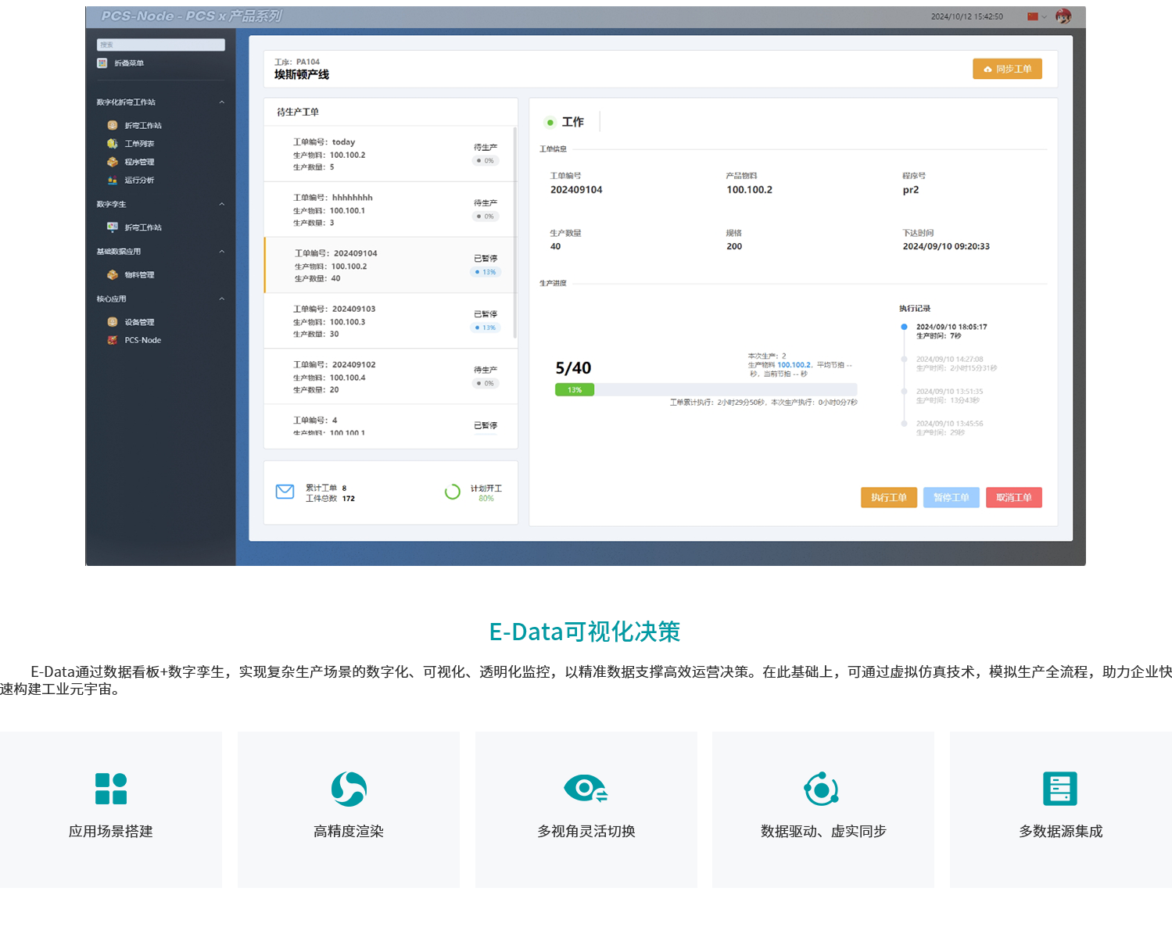The height and width of the screenshot is (938, 1172).
Task: Collapse the 基础数据应用 section
Action: (x=221, y=252)
